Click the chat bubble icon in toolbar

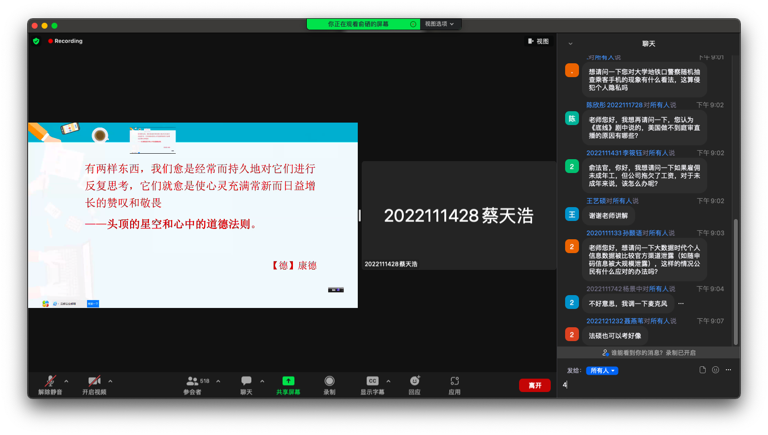[x=246, y=381]
